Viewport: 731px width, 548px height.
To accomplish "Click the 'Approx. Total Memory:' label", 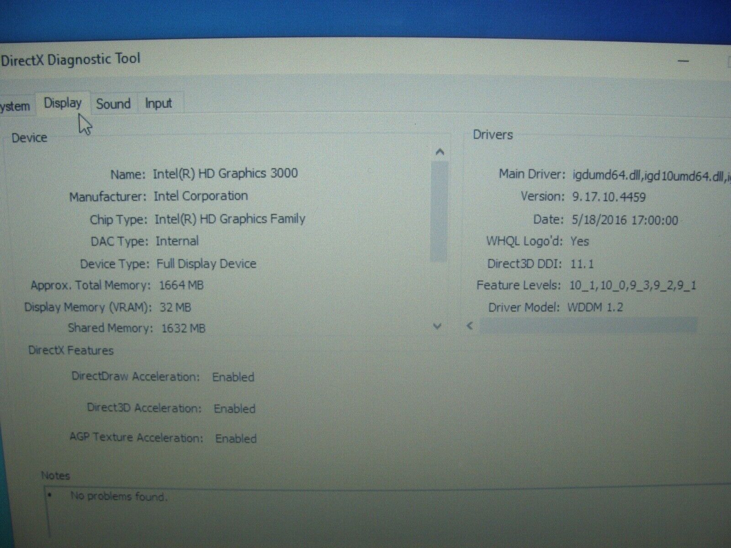I will pos(90,285).
